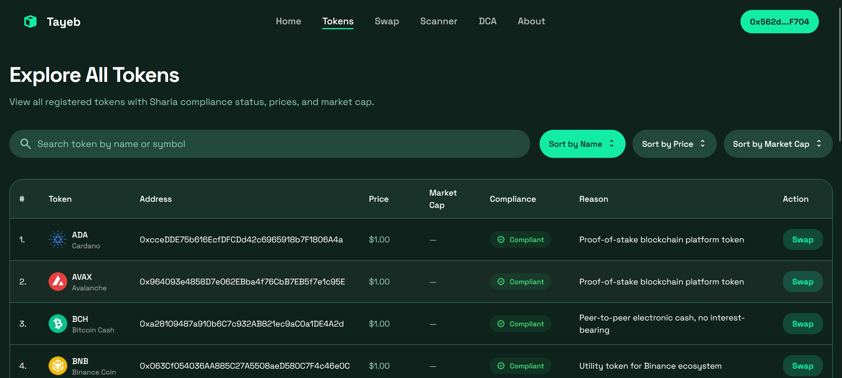Image resolution: width=842 pixels, height=378 pixels.
Task: Click the Bitcoin Cash BCH token icon
Action: (58, 324)
